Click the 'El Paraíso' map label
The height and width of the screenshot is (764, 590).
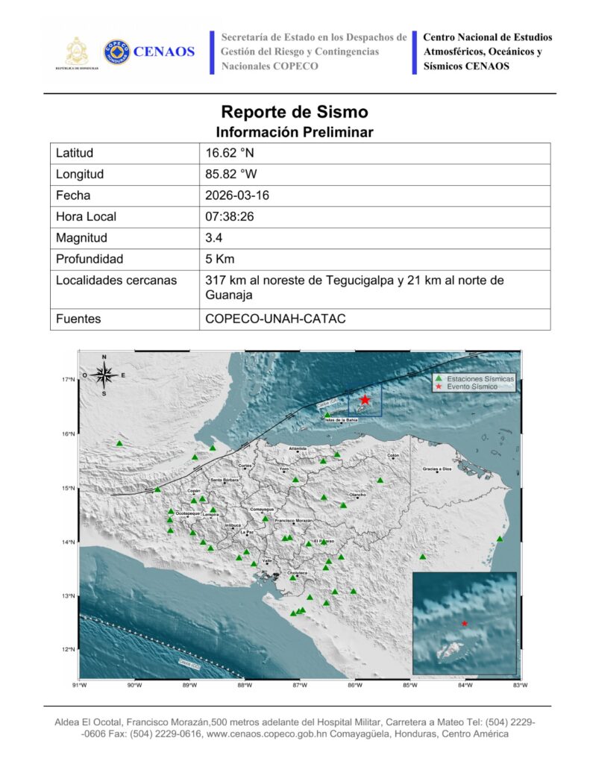(x=324, y=541)
